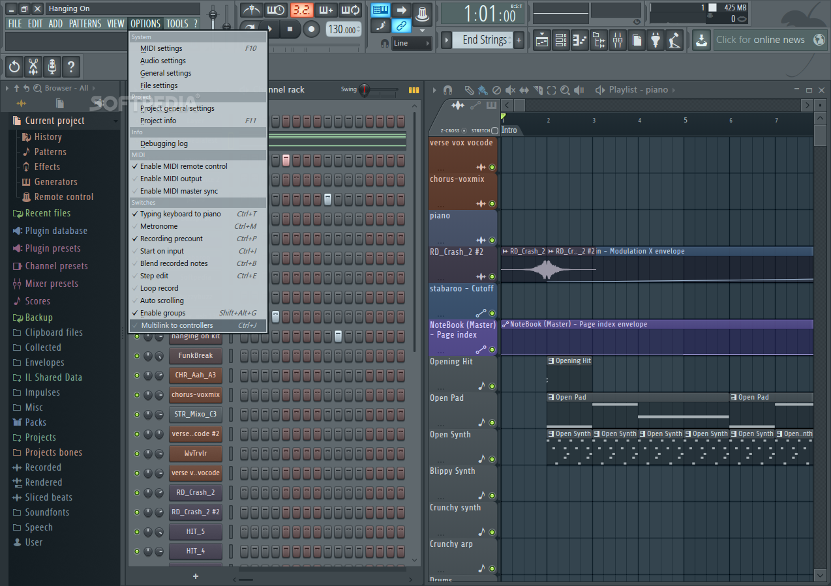Open the Playlist - piano clip source arrow
The image size is (831, 586).
click(x=674, y=90)
